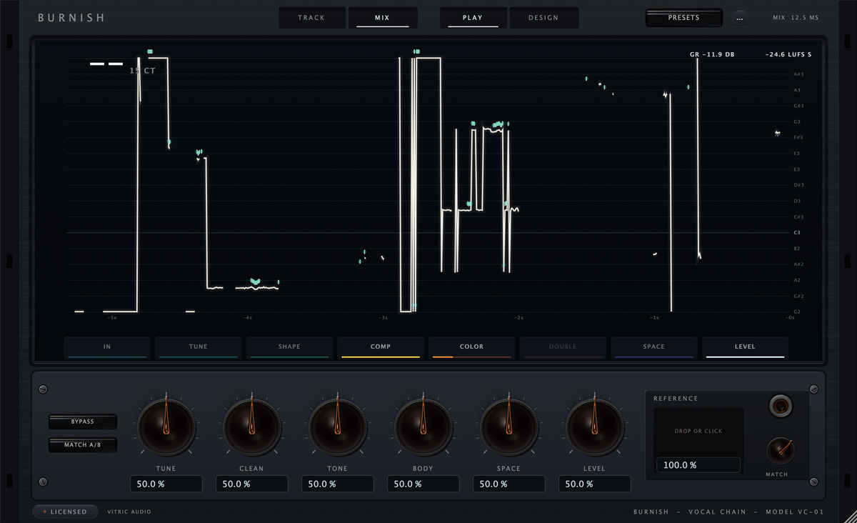The height and width of the screenshot is (523, 857).
Task: Click the BURNISH logo text
Action: (x=71, y=18)
